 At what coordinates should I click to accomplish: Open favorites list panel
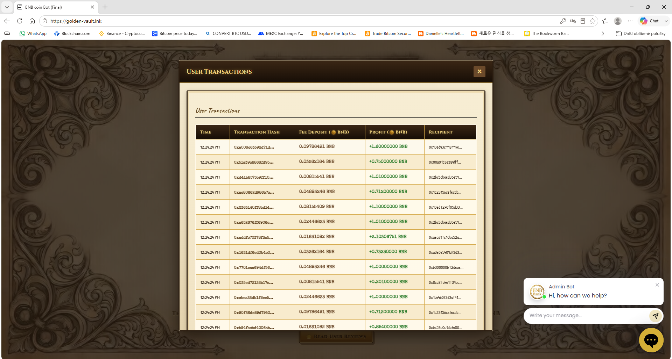coord(605,21)
